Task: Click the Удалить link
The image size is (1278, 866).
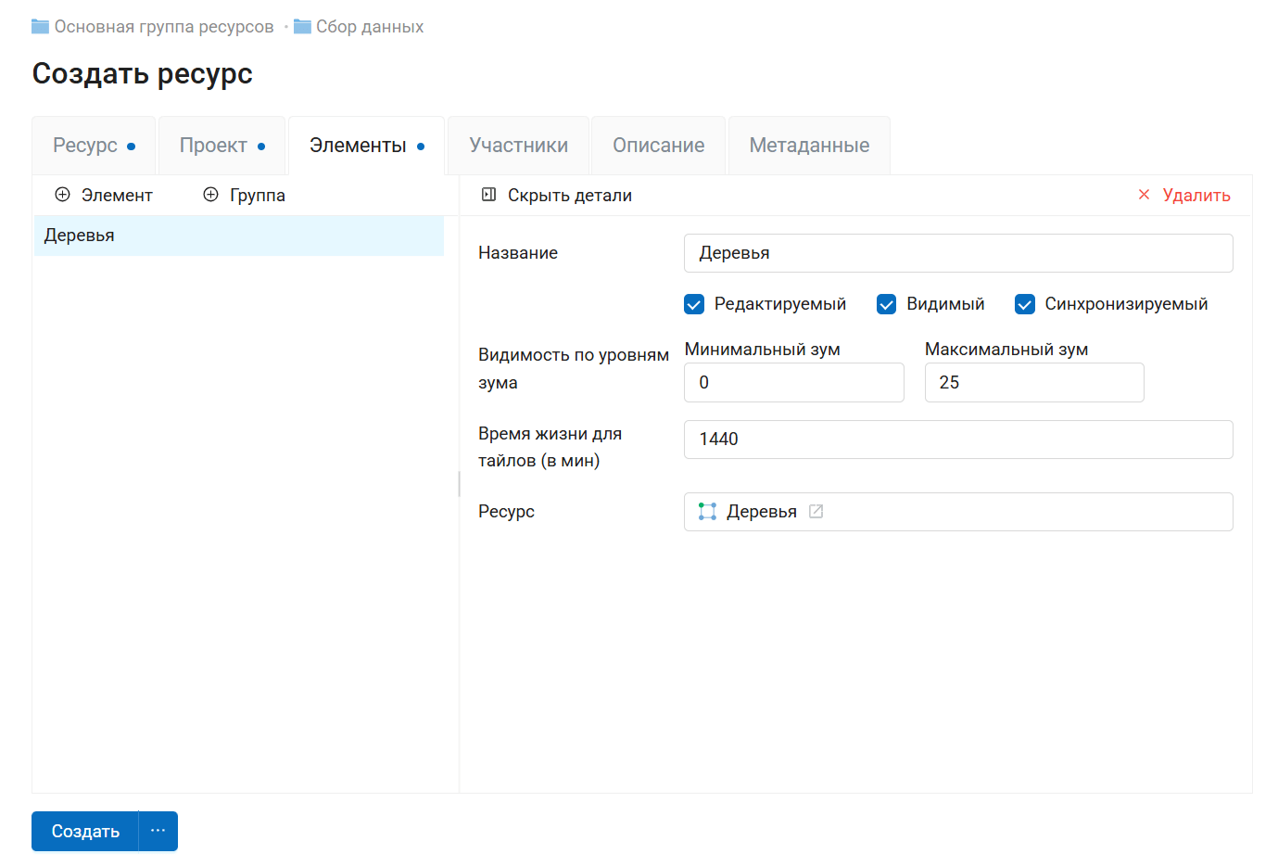Action: pos(1196,195)
